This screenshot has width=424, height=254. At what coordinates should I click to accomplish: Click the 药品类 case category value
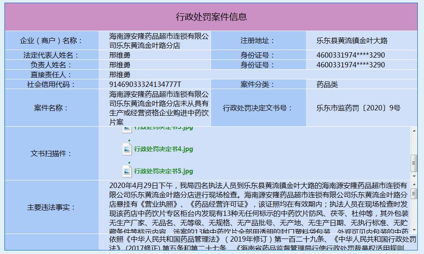click(327, 84)
